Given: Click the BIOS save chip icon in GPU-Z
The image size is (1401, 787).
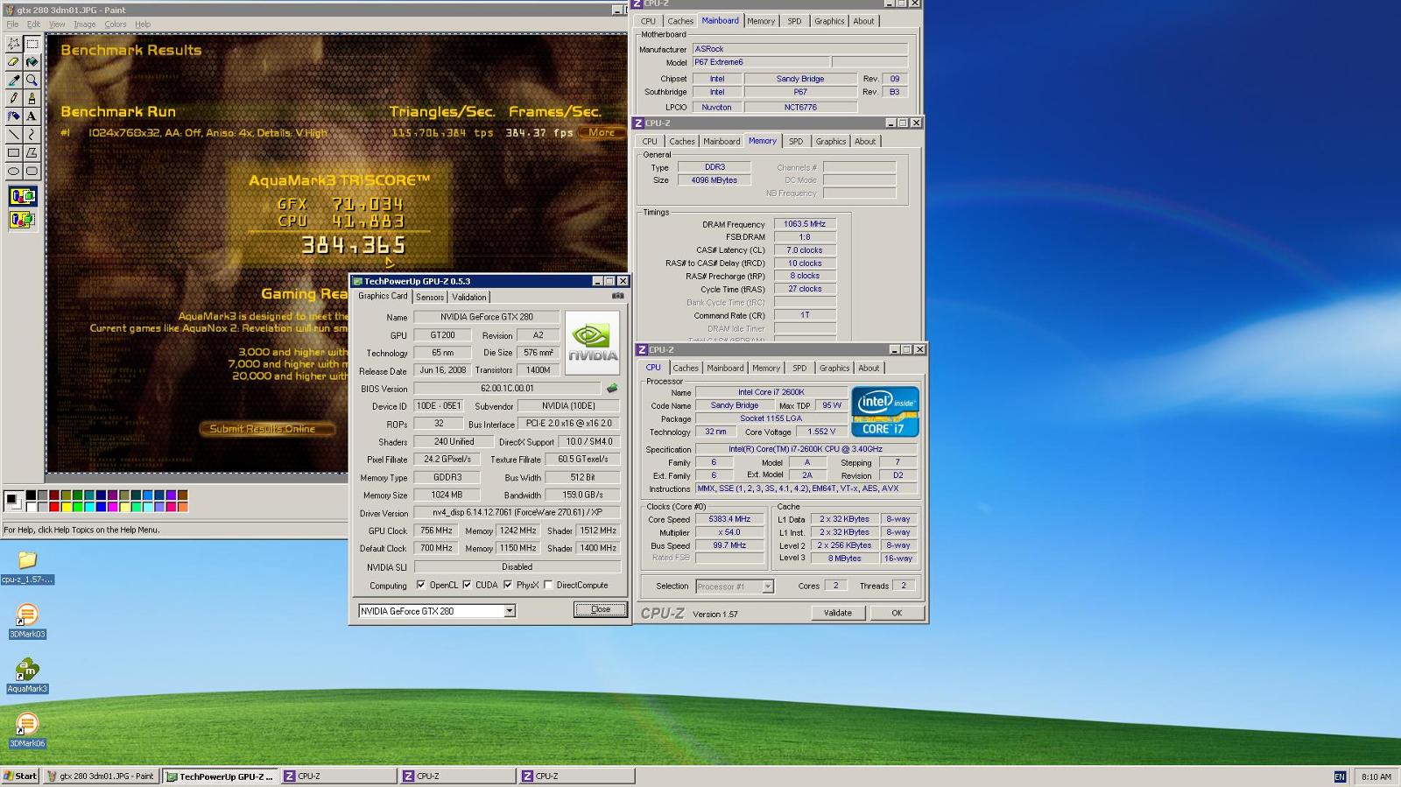Looking at the screenshot, I should pos(612,388).
